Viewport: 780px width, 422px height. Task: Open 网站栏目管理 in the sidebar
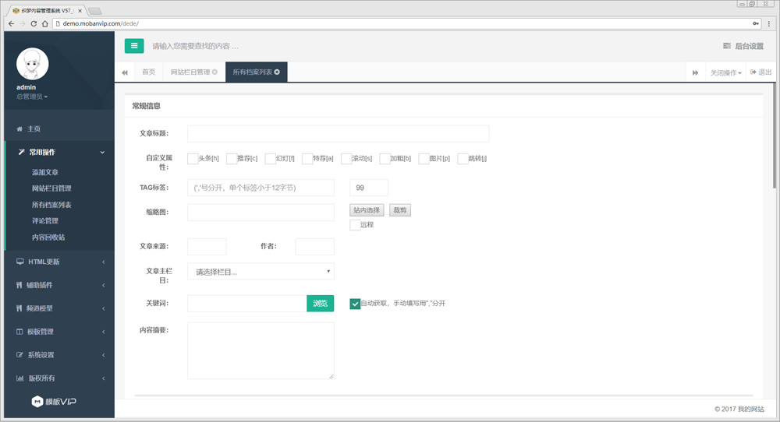[x=51, y=188]
